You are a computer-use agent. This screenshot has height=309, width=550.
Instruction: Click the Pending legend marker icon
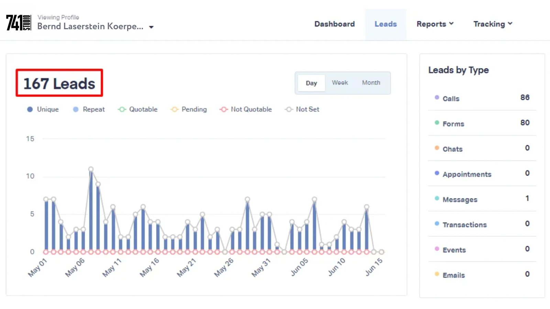[x=175, y=109]
